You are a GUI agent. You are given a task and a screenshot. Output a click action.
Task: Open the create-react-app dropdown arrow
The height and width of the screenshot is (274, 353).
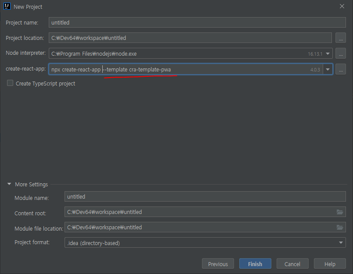328,69
